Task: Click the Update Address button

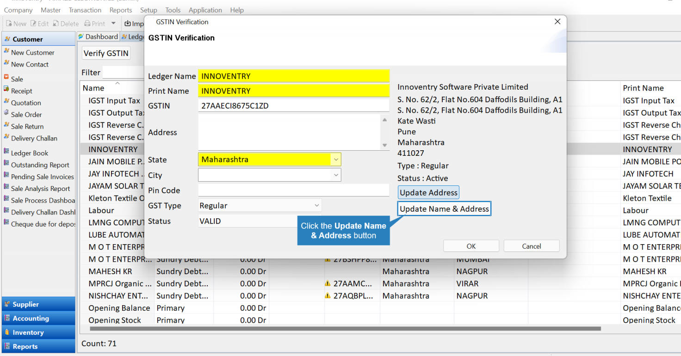Action: (428, 193)
